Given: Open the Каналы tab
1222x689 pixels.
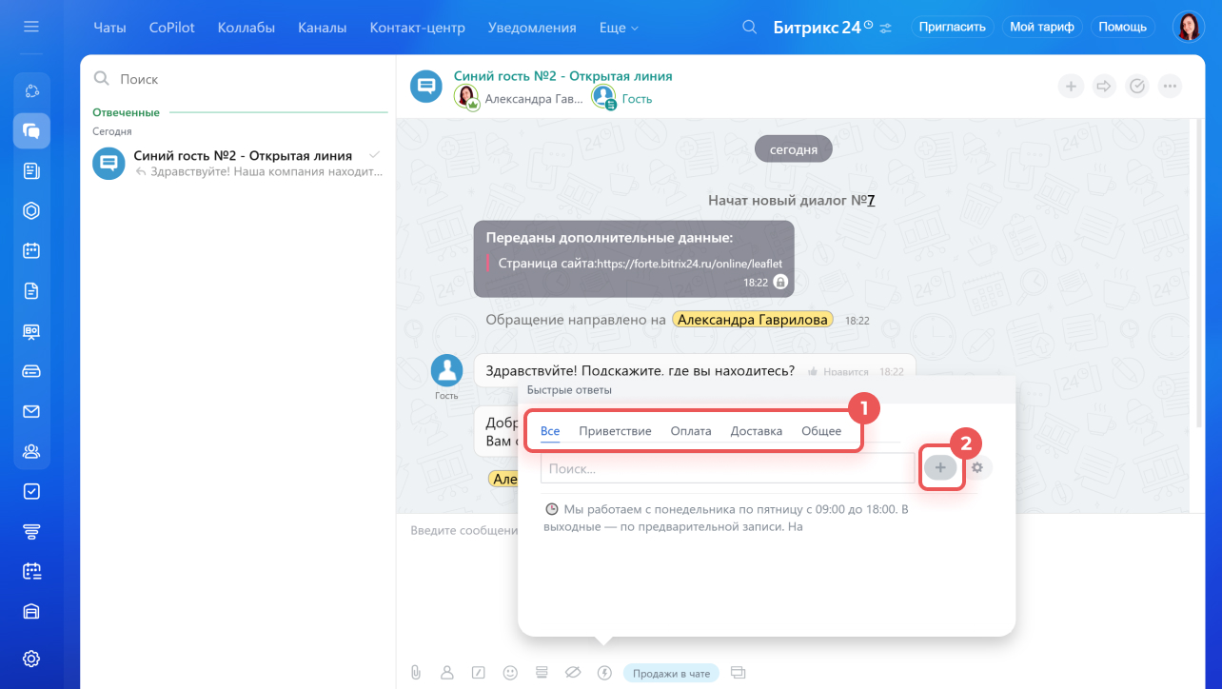Looking at the screenshot, I should [x=322, y=28].
